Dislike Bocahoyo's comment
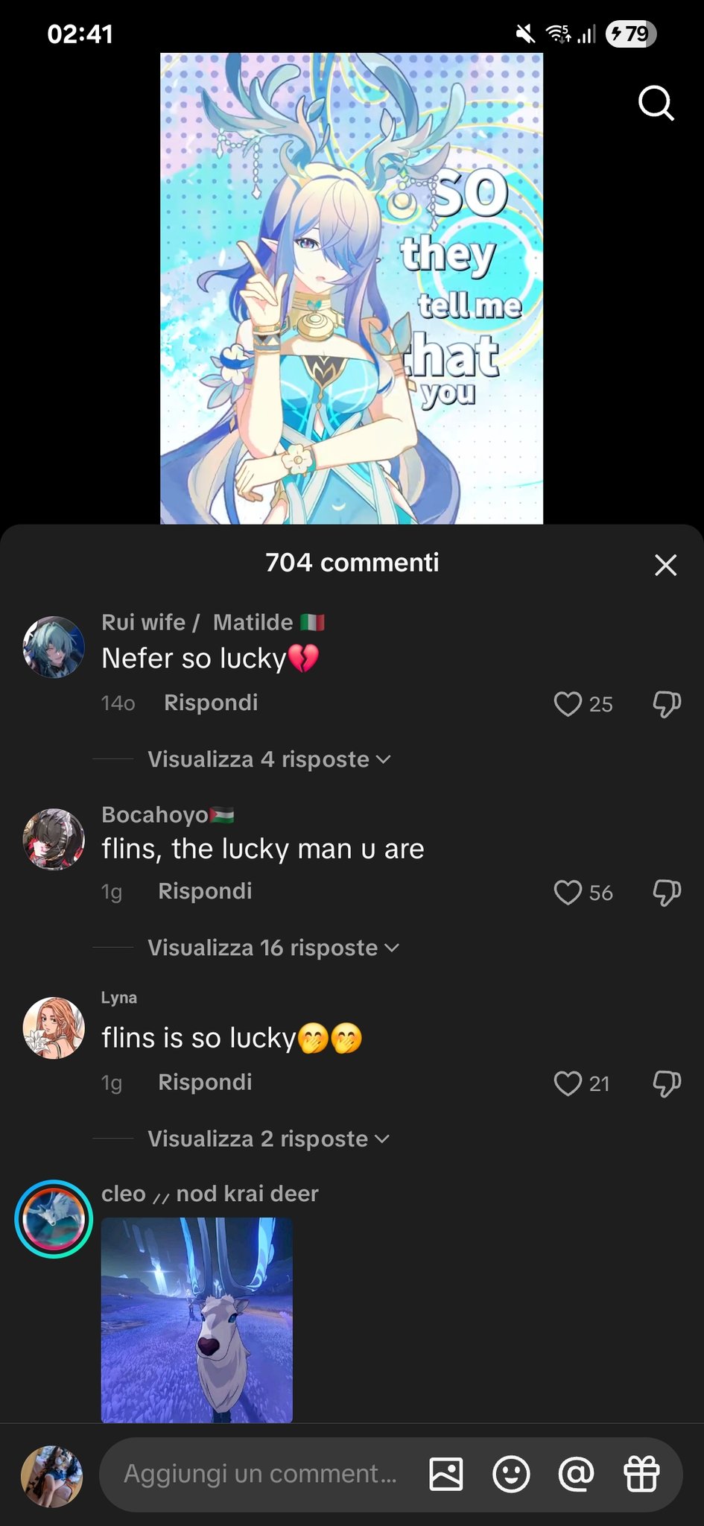The image size is (704, 1526). click(667, 893)
